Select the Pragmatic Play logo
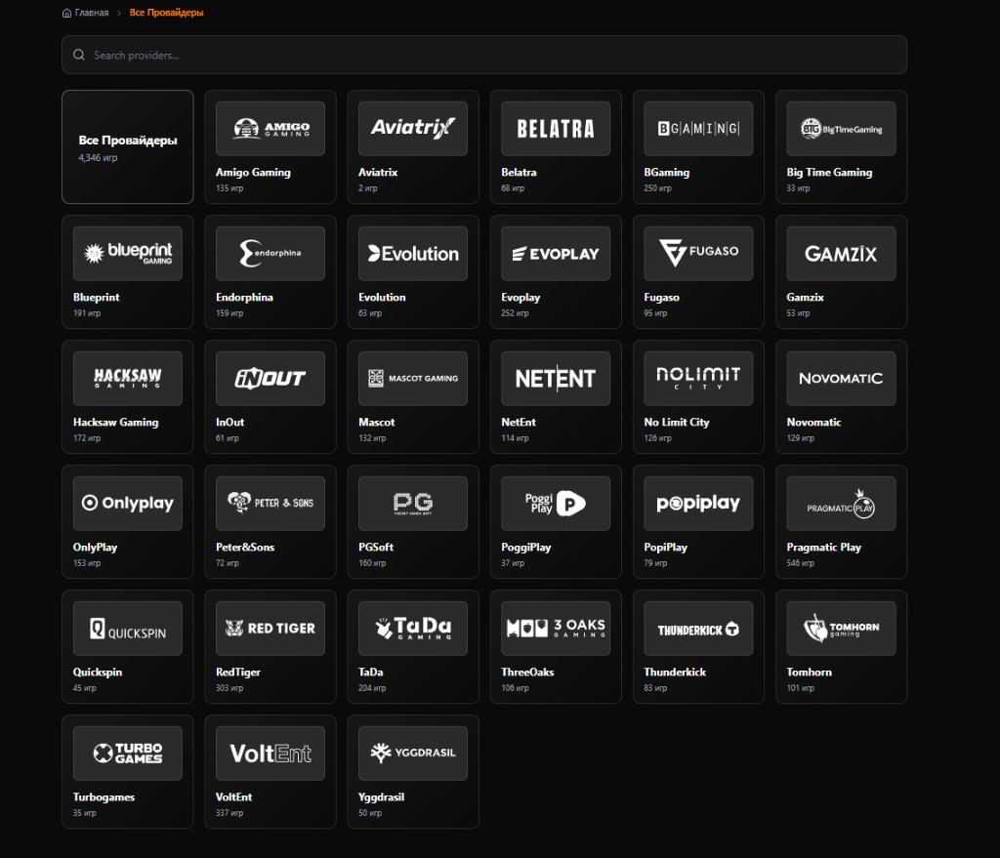 841,503
